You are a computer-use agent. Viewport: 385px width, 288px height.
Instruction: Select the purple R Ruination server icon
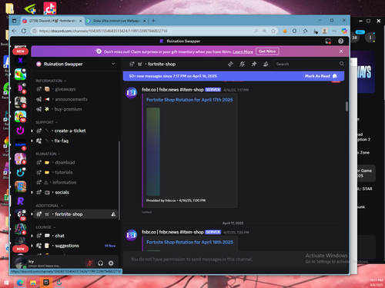click(x=20, y=201)
